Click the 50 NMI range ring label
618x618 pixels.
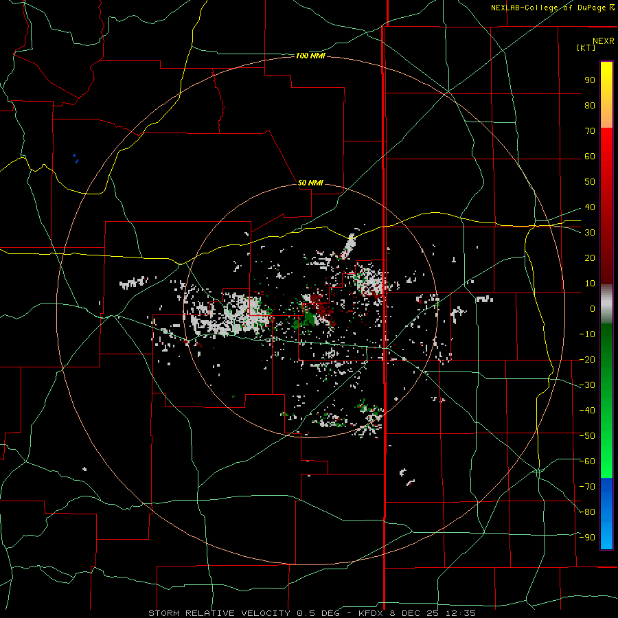coord(310,183)
